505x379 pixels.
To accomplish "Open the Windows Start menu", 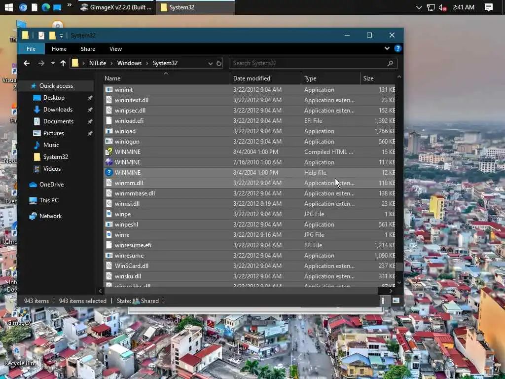I will [9, 7].
